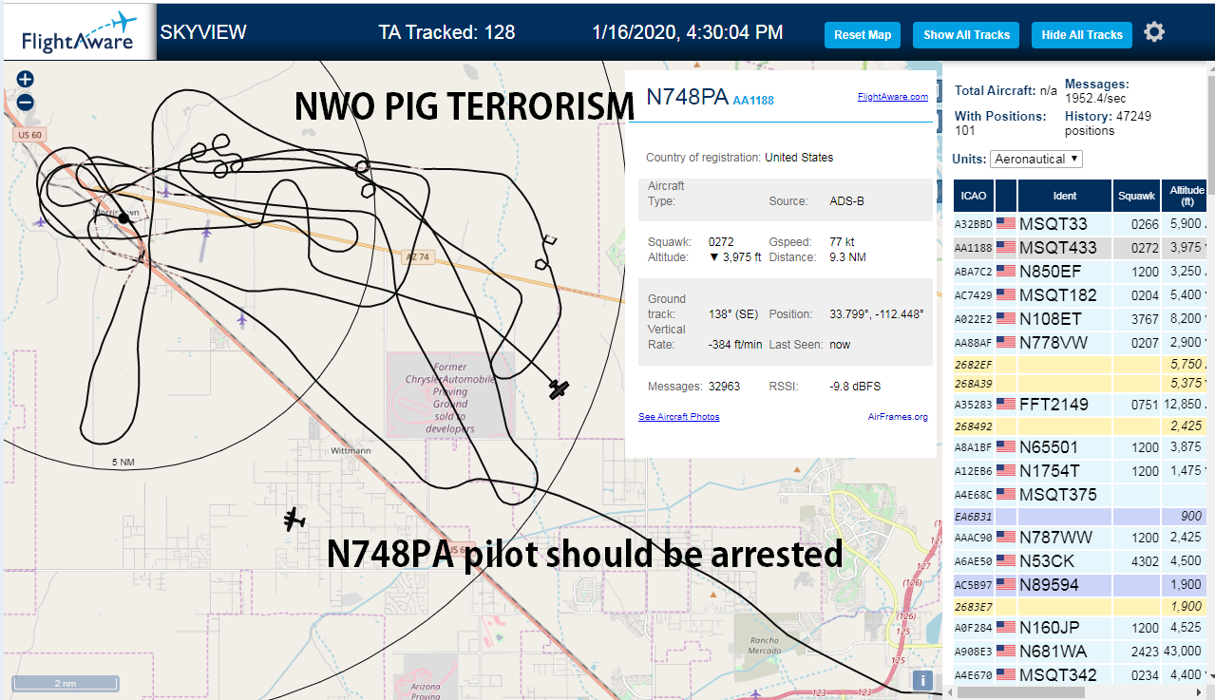Image resolution: width=1215 pixels, height=700 pixels.
Task: Click Hide All Tracks button
Action: 1082,35
